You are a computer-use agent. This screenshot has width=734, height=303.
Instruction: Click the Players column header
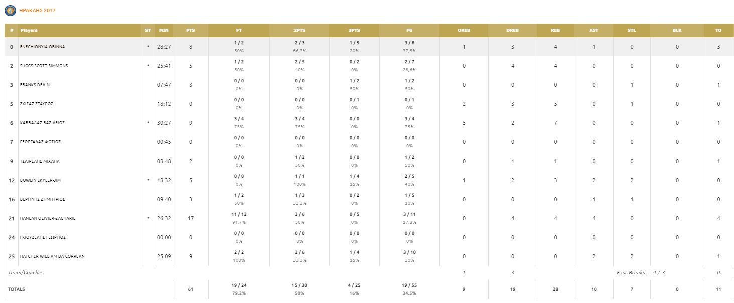tap(29, 30)
